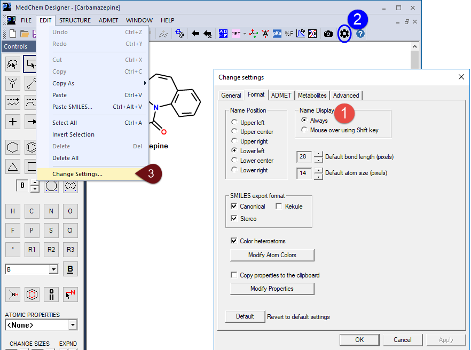Click the left arrow with x icon
Viewport: 471px width, 350px height.
pyautogui.click(x=208, y=34)
